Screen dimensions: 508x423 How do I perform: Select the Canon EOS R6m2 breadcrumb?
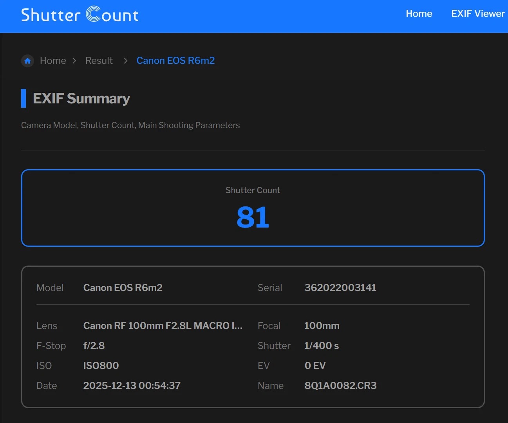click(175, 61)
